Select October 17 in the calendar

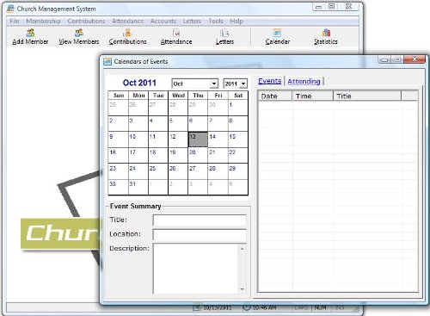138,156
